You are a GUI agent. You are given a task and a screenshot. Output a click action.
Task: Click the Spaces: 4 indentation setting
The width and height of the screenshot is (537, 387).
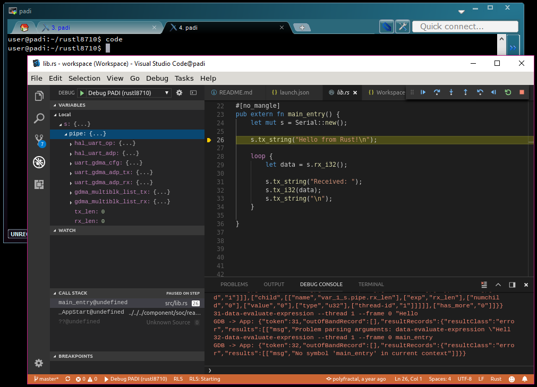440,379
